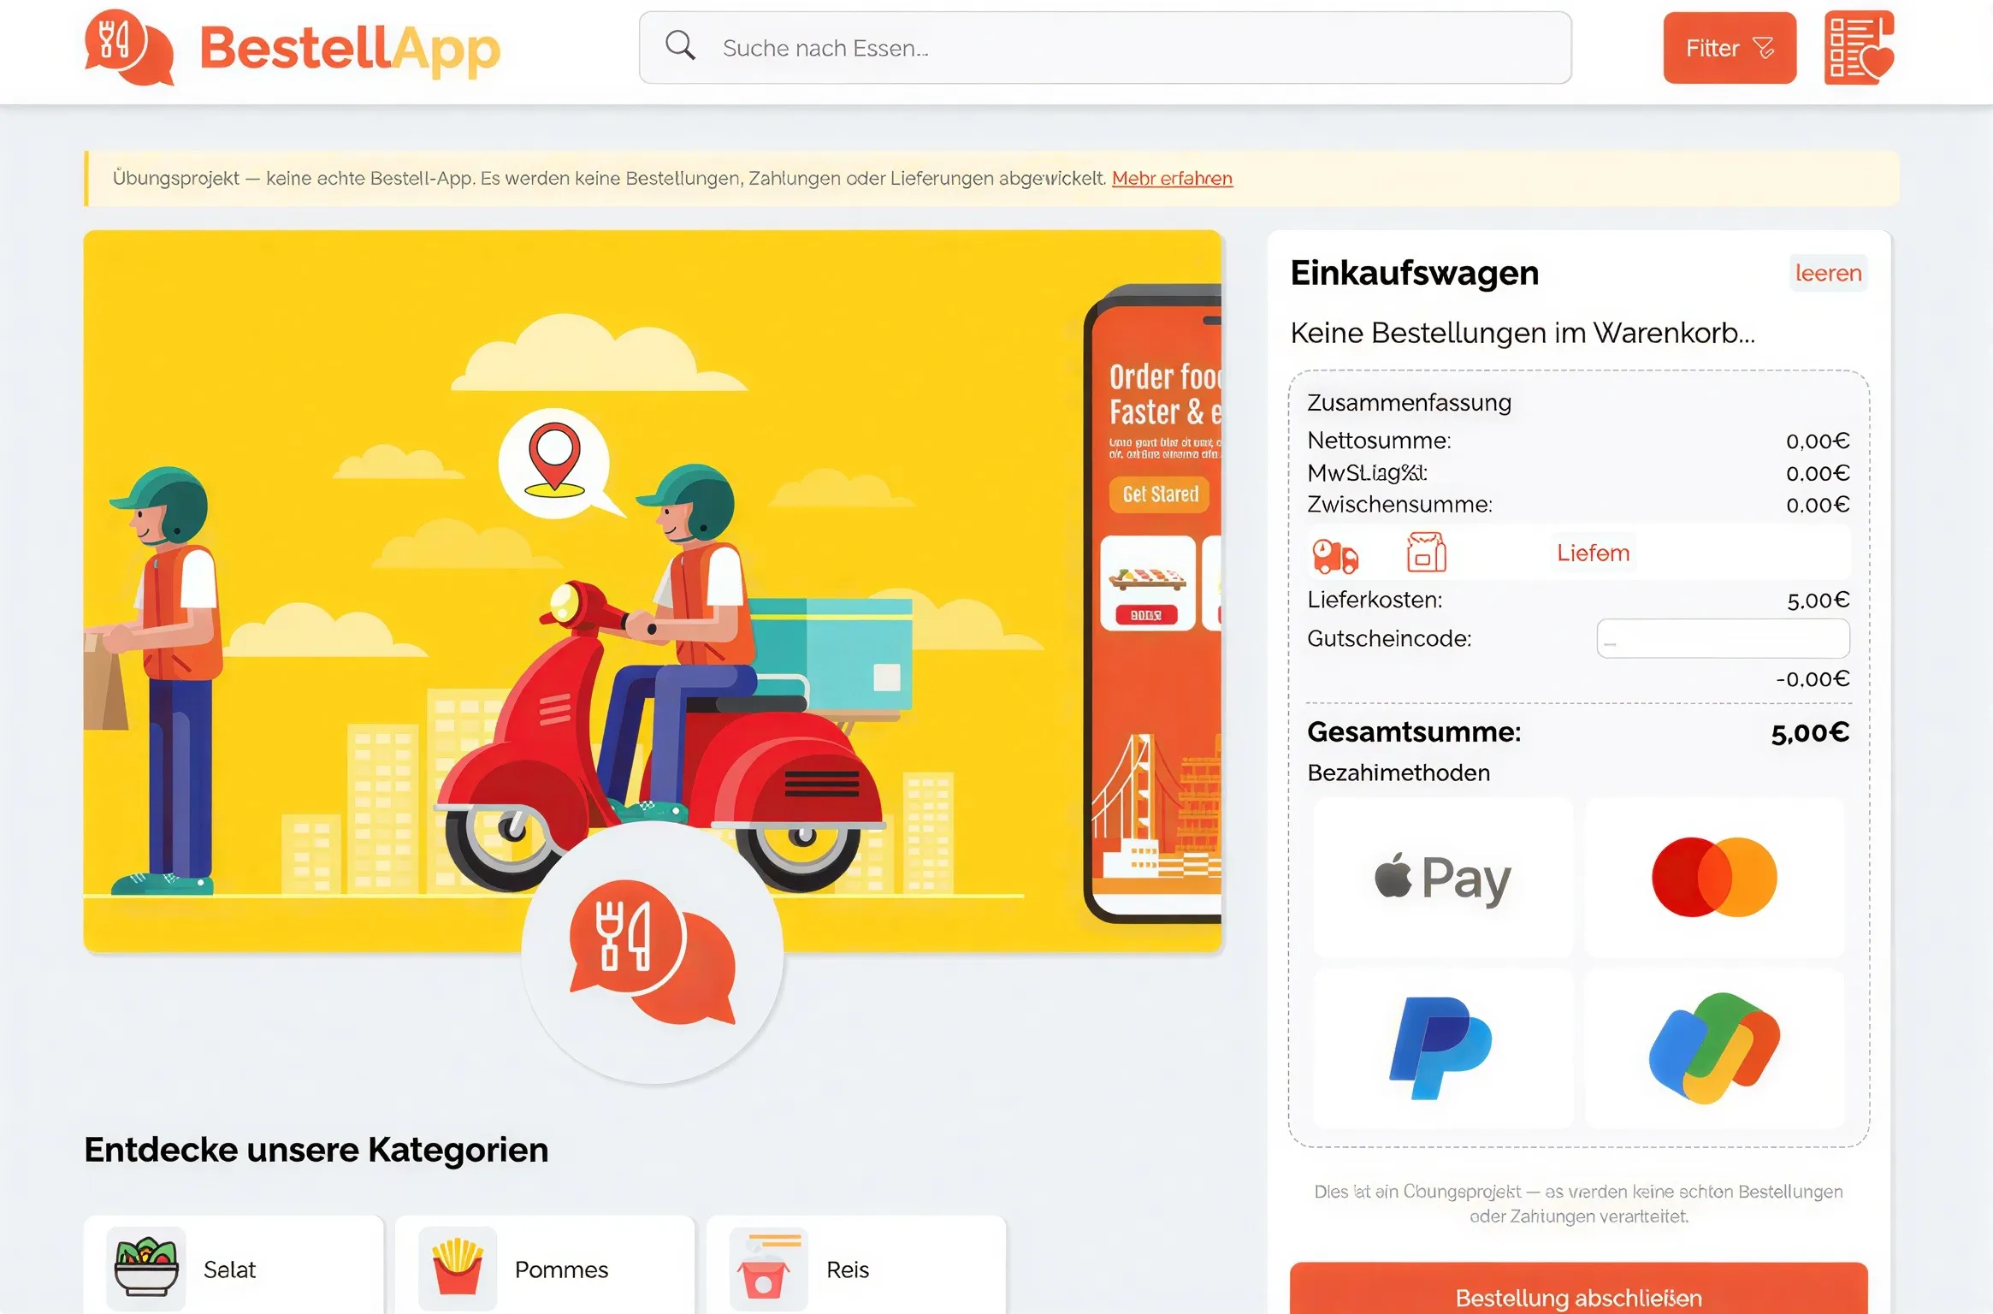The image size is (1993, 1314).
Task: Click the search magnifier icon
Action: [x=680, y=45]
